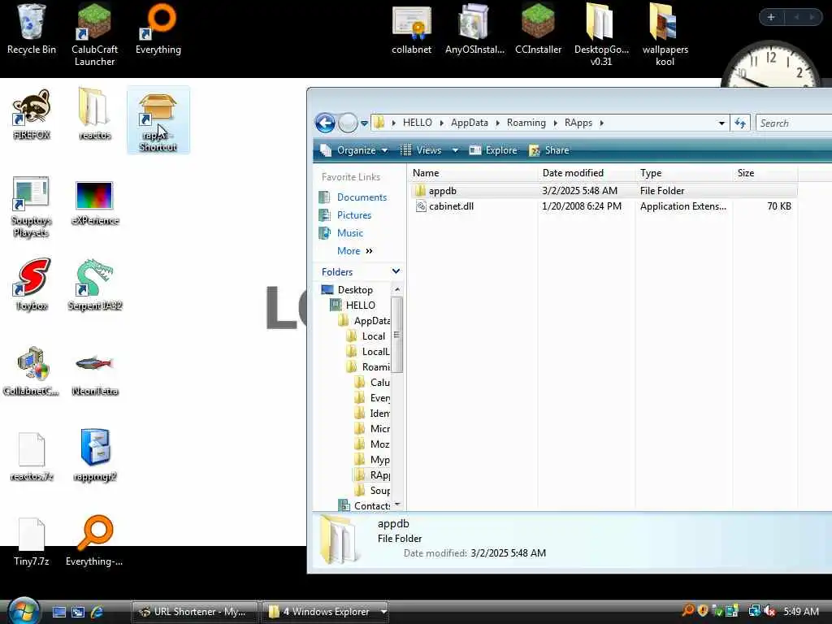The width and height of the screenshot is (832, 624).
Task: Select the DesktopGo... v0.31 folder
Action: pyautogui.click(x=601, y=35)
